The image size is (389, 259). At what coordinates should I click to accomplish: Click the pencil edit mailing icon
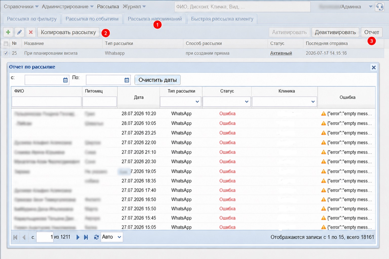point(19,32)
